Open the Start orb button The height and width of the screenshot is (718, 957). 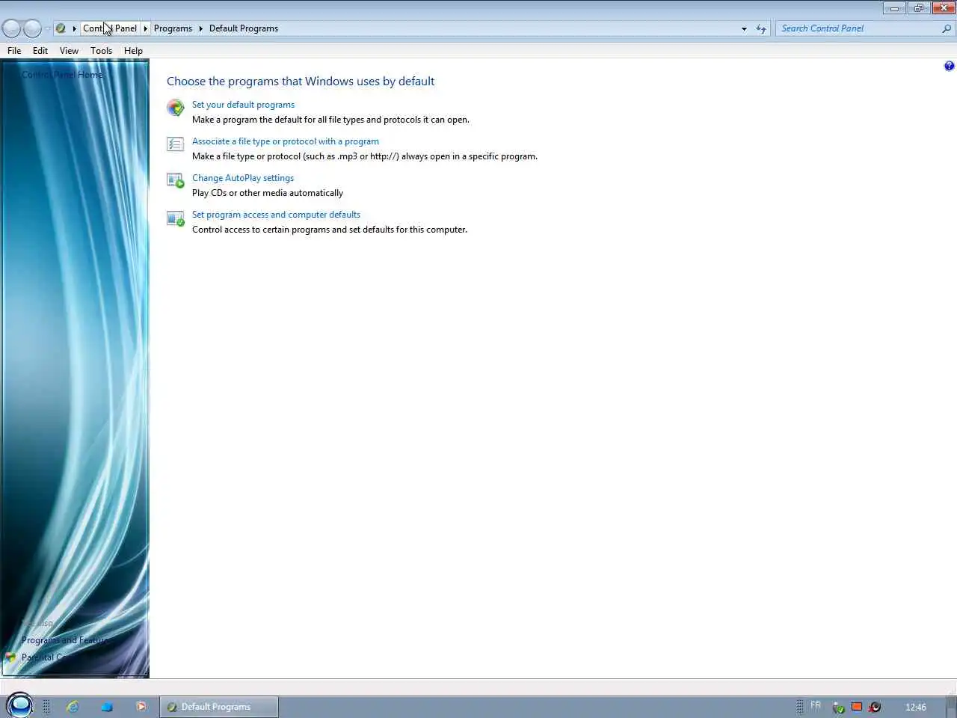point(19,705)
